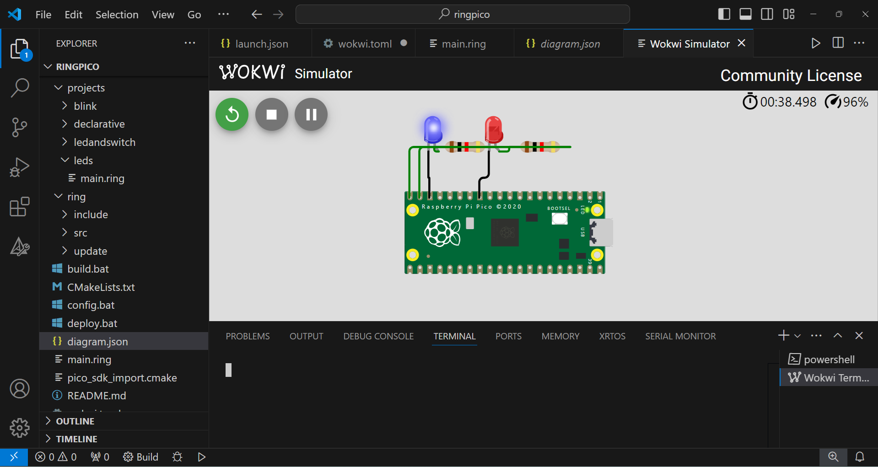Toggle the secondary side bar

coord(767,14)
